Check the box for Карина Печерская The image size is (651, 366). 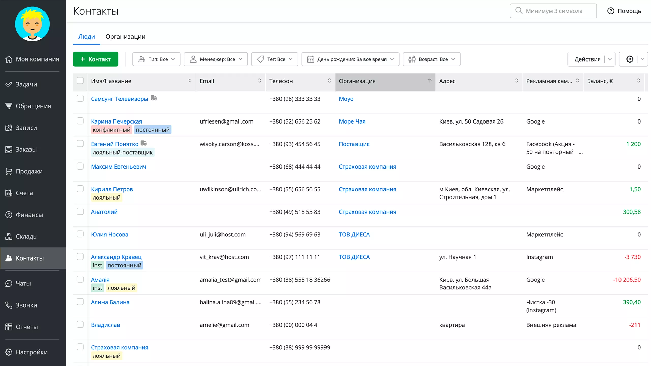(80, 121)
